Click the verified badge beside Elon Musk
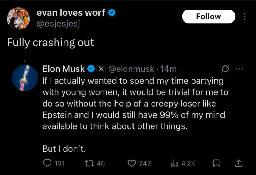Screen dimensions: 256x175 pos(91,69)
